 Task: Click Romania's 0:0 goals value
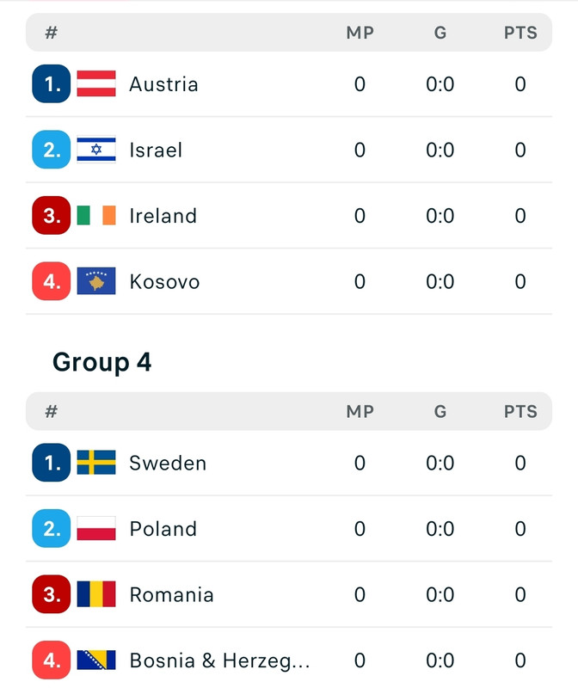tap(440, 594)
